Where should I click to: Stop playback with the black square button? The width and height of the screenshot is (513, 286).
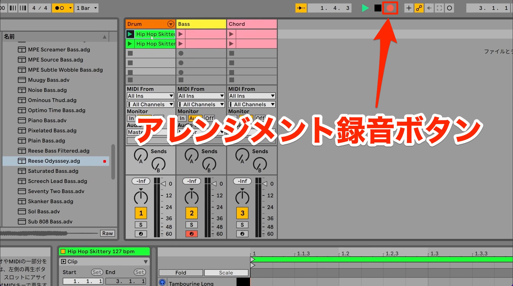(x=378, y=8)
